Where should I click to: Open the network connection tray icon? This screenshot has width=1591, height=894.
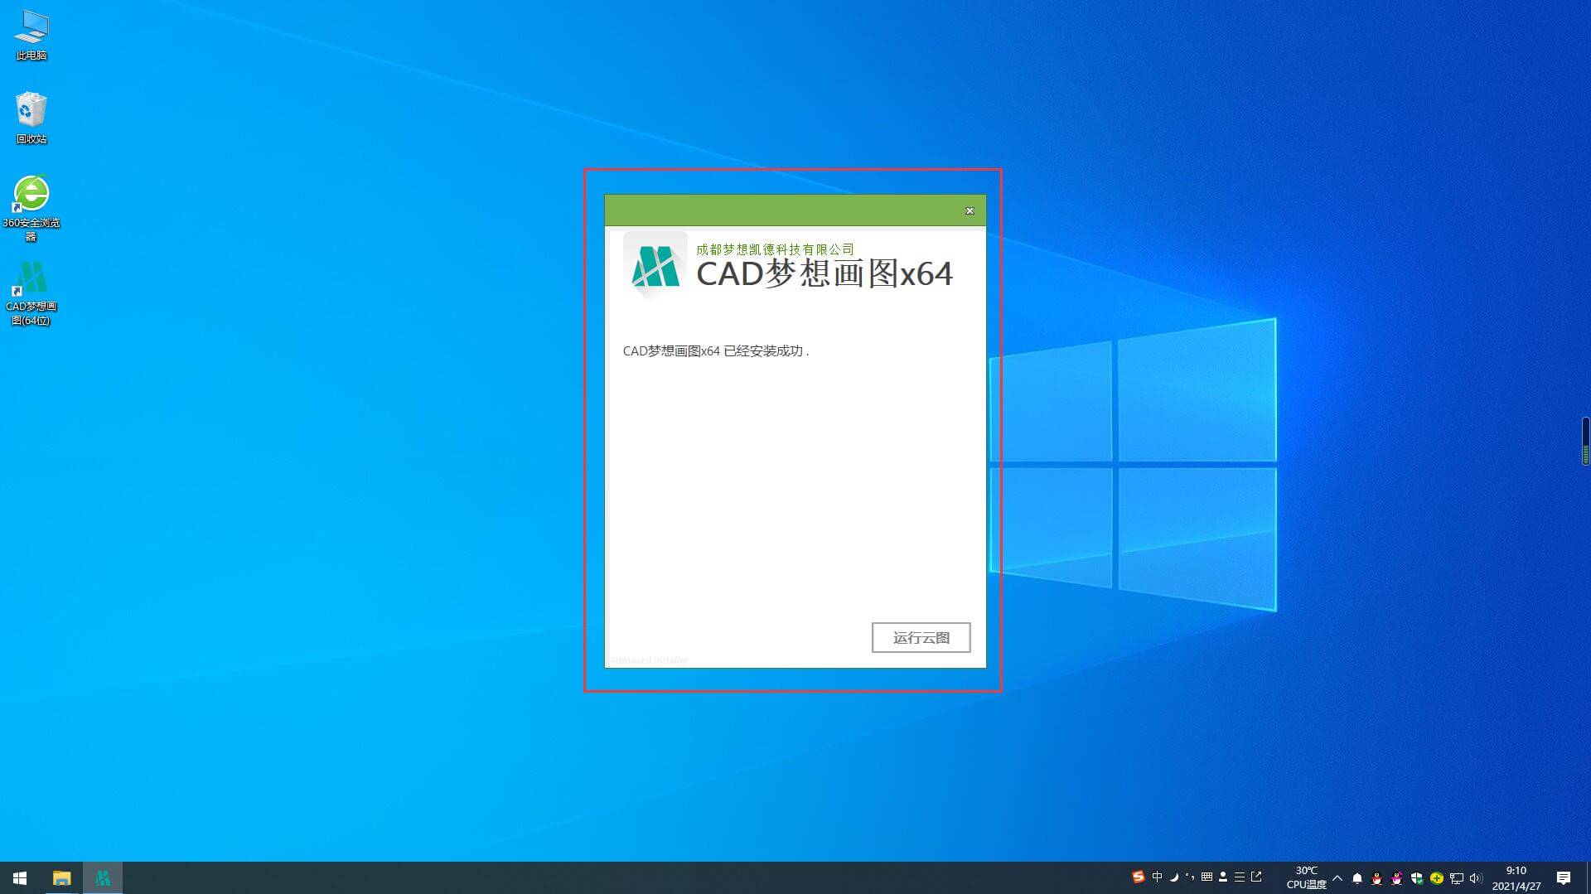point(1457,878)
